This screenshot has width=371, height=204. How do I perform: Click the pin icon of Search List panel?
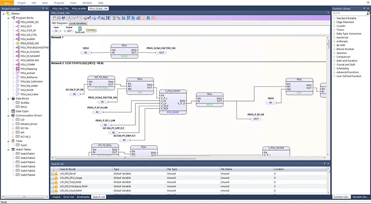tap(324, 164)
